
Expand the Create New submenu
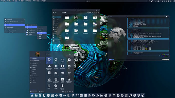pos(15,19)
